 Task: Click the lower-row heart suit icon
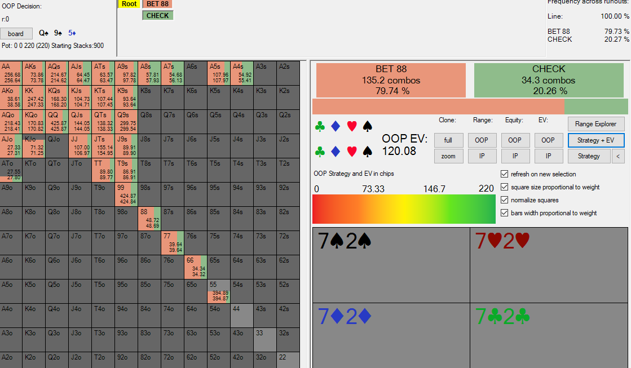click(352, 152)
